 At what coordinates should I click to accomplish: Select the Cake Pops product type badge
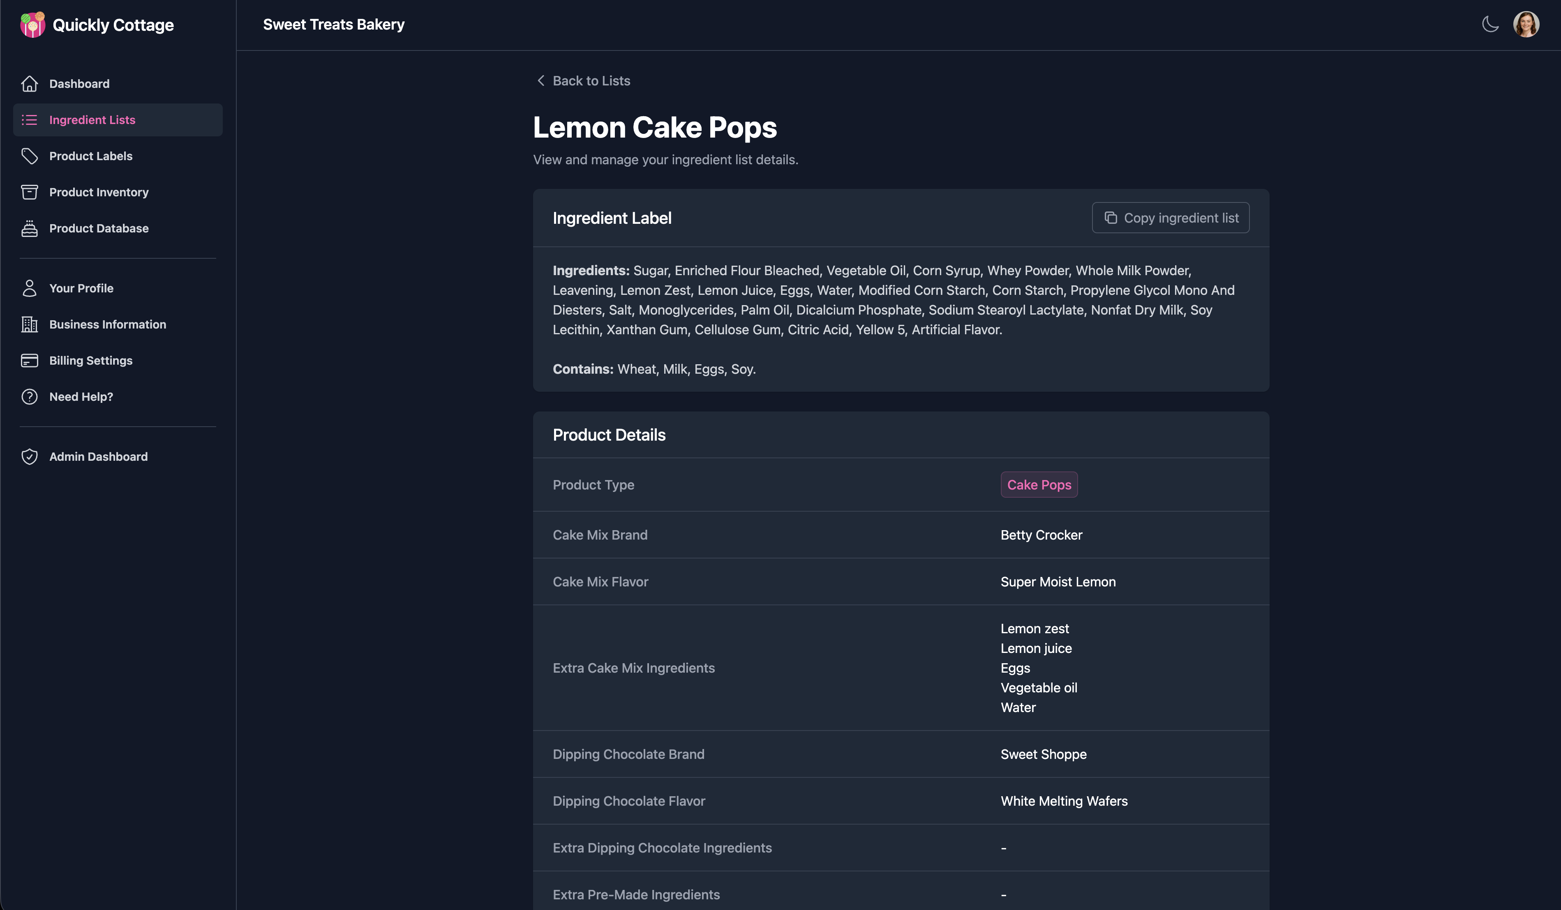[x=1039, y=485]
